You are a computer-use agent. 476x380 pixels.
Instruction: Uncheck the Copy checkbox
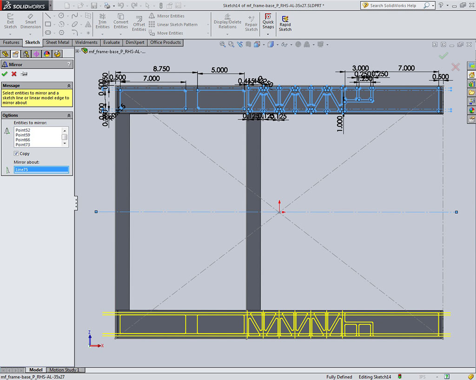click(16, 153)
